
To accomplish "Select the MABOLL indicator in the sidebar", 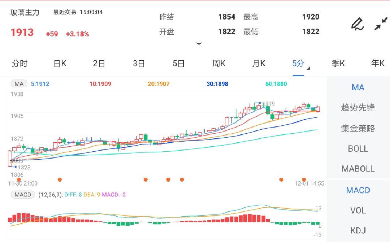I will 358,169.
